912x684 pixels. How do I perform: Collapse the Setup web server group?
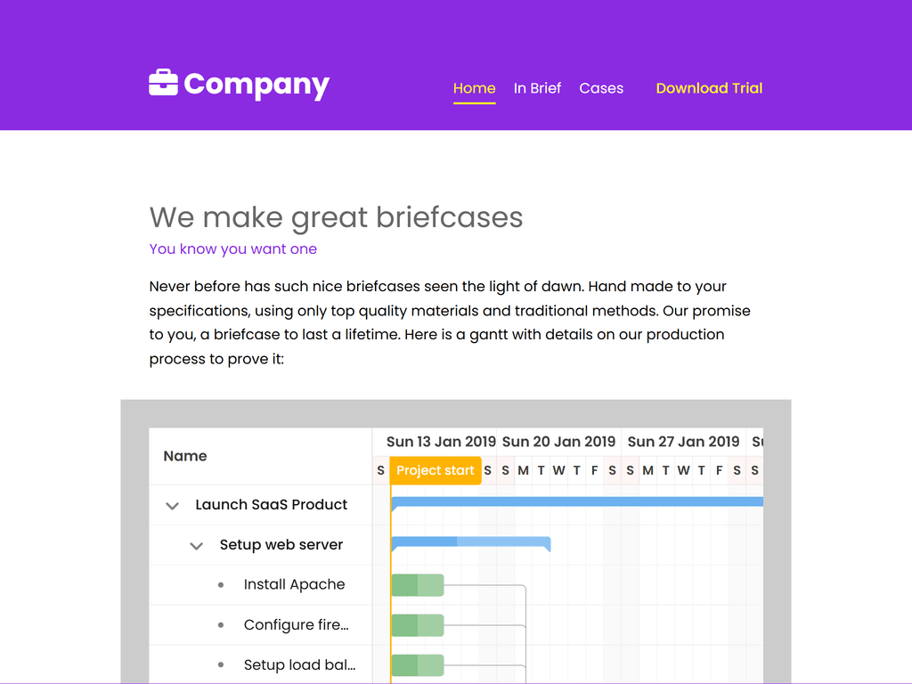click(197, 546)
